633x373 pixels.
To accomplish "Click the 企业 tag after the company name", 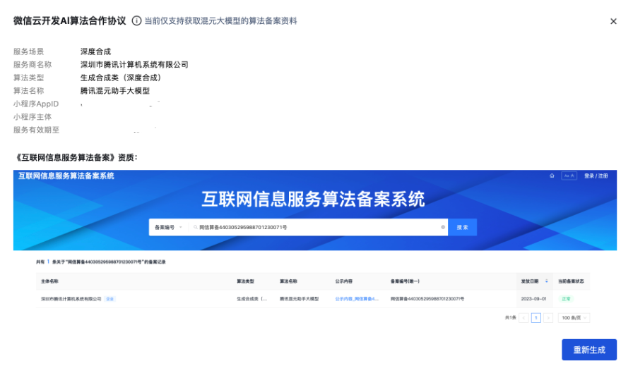I will coord(110,299).
